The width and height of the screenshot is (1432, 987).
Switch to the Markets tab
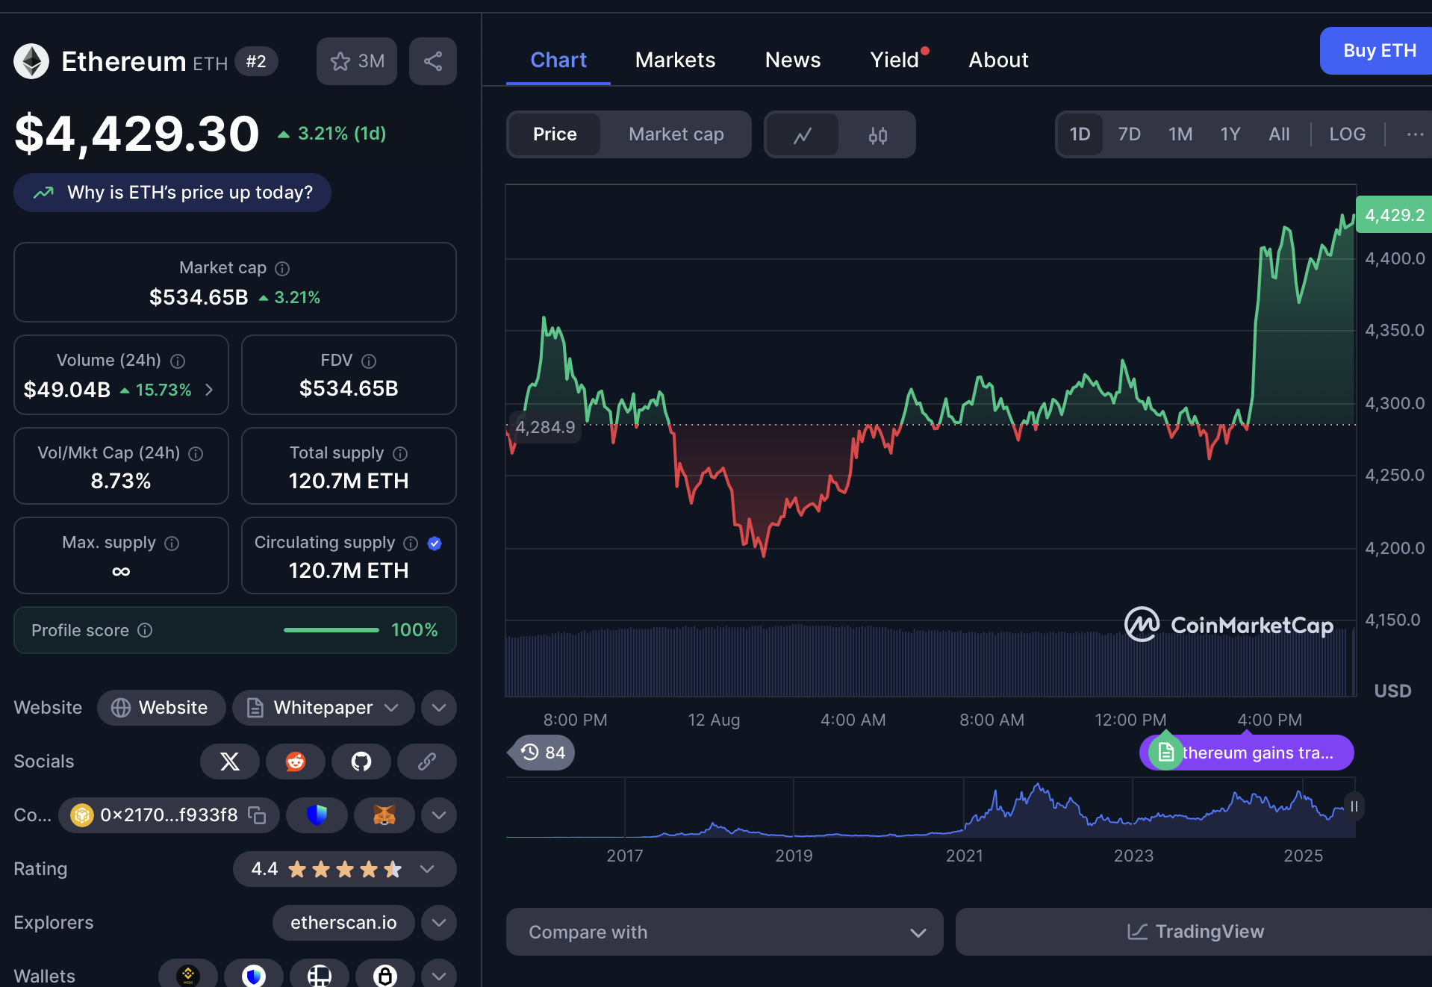point(675,60)
